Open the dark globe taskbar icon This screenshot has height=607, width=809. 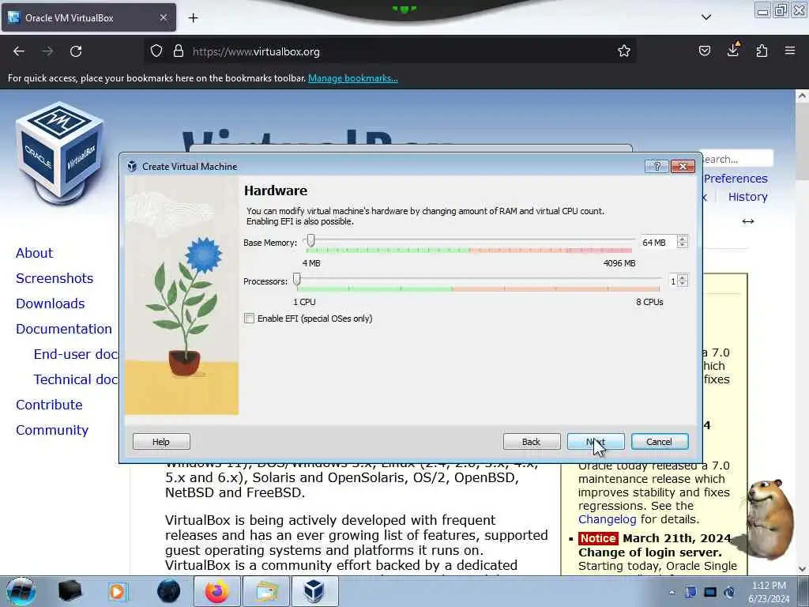tap(169, 591)
